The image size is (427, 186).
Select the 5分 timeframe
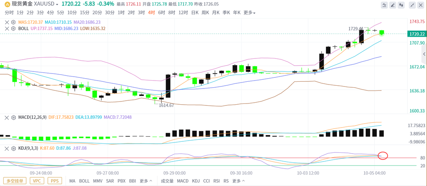(60, 13)
